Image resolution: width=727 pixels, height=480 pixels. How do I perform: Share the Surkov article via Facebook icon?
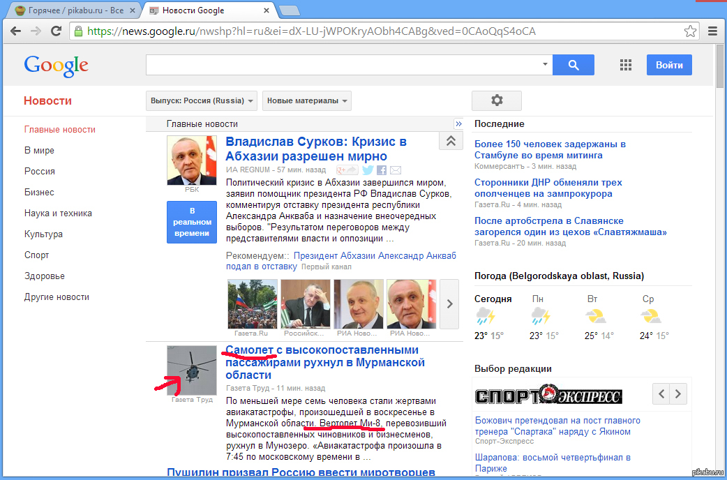coord(382,170)
